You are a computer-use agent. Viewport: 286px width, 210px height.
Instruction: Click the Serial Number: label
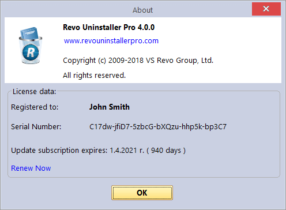[36, 127]
